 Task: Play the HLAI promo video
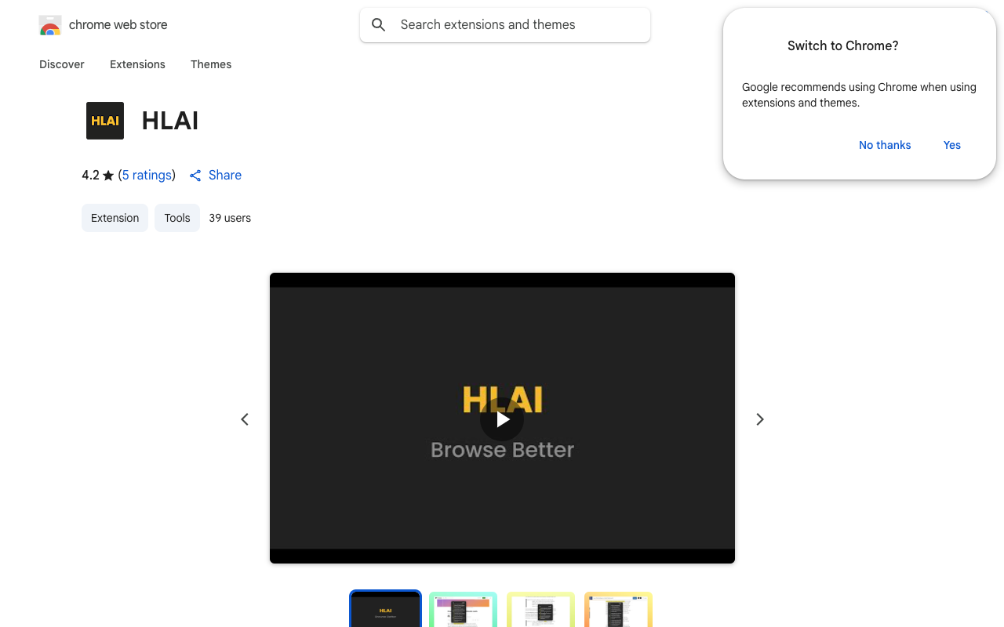502,419
